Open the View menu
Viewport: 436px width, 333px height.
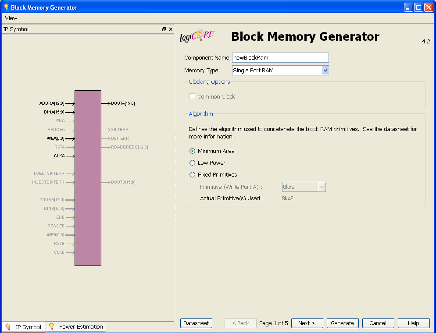click(x=11, y=18)
